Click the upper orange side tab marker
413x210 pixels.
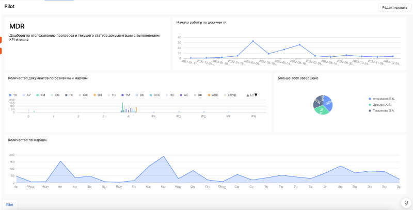pos(1,40)
